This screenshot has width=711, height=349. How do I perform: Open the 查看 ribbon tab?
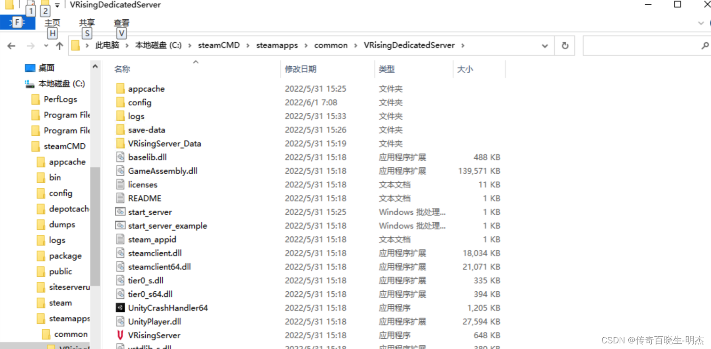121,23
